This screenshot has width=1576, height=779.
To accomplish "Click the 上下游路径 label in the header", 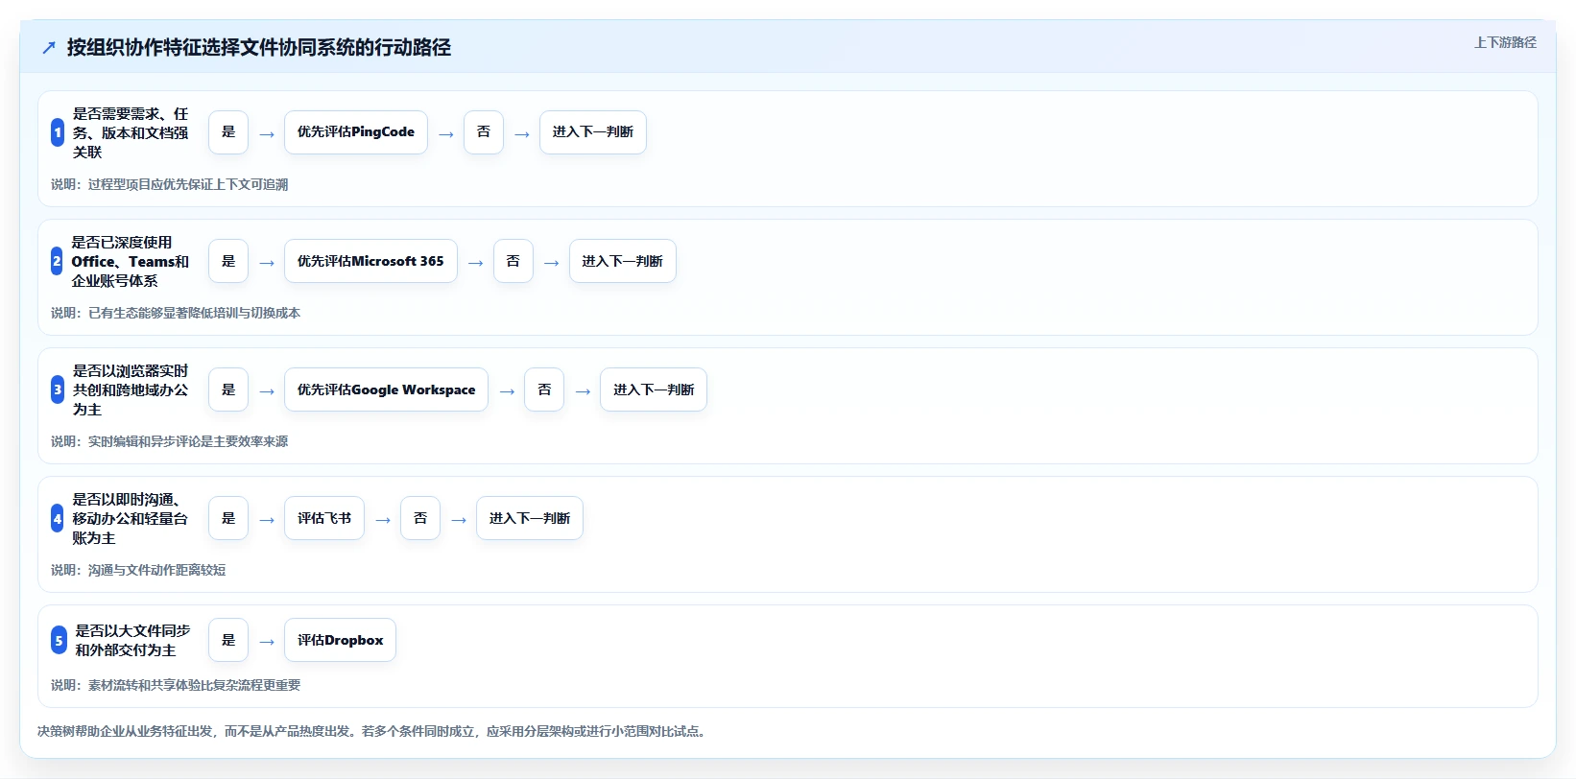I will click(x=1505, y=42).
